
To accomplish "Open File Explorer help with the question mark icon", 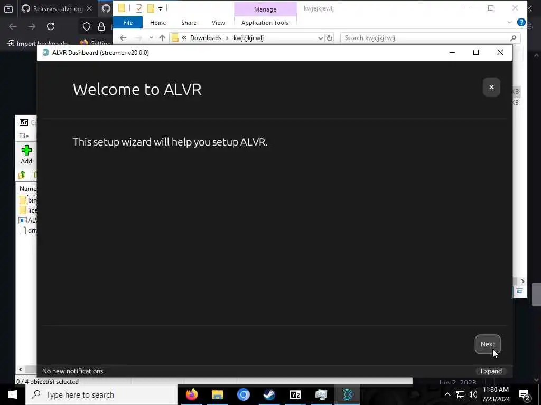I will click(521, 22).
